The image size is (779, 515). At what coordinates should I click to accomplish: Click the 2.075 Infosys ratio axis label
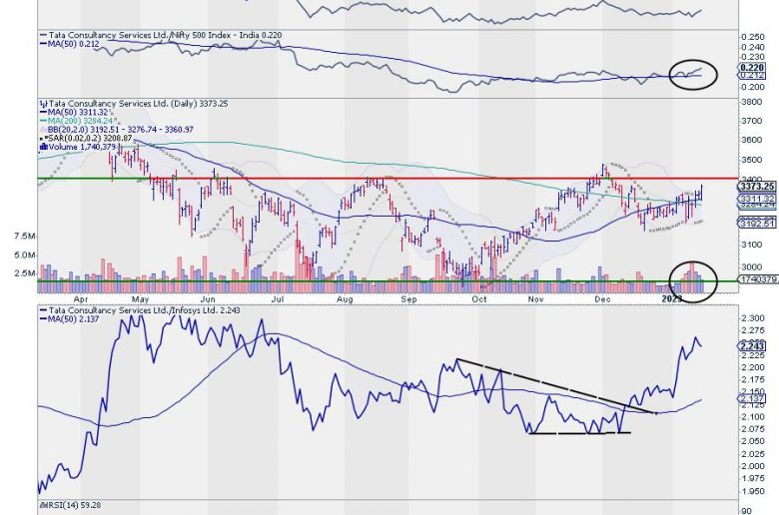click(753, 429)
